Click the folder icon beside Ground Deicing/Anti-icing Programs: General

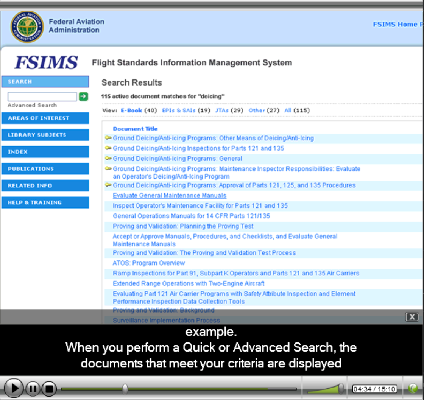(x=108, y=159)
